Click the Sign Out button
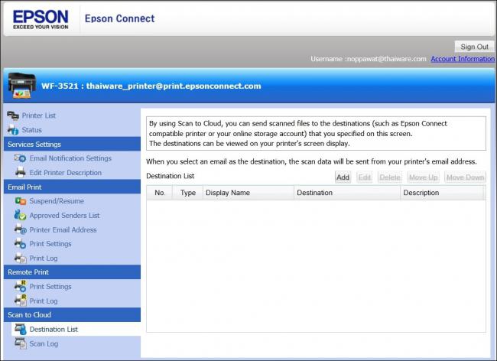 pos(474,47)
